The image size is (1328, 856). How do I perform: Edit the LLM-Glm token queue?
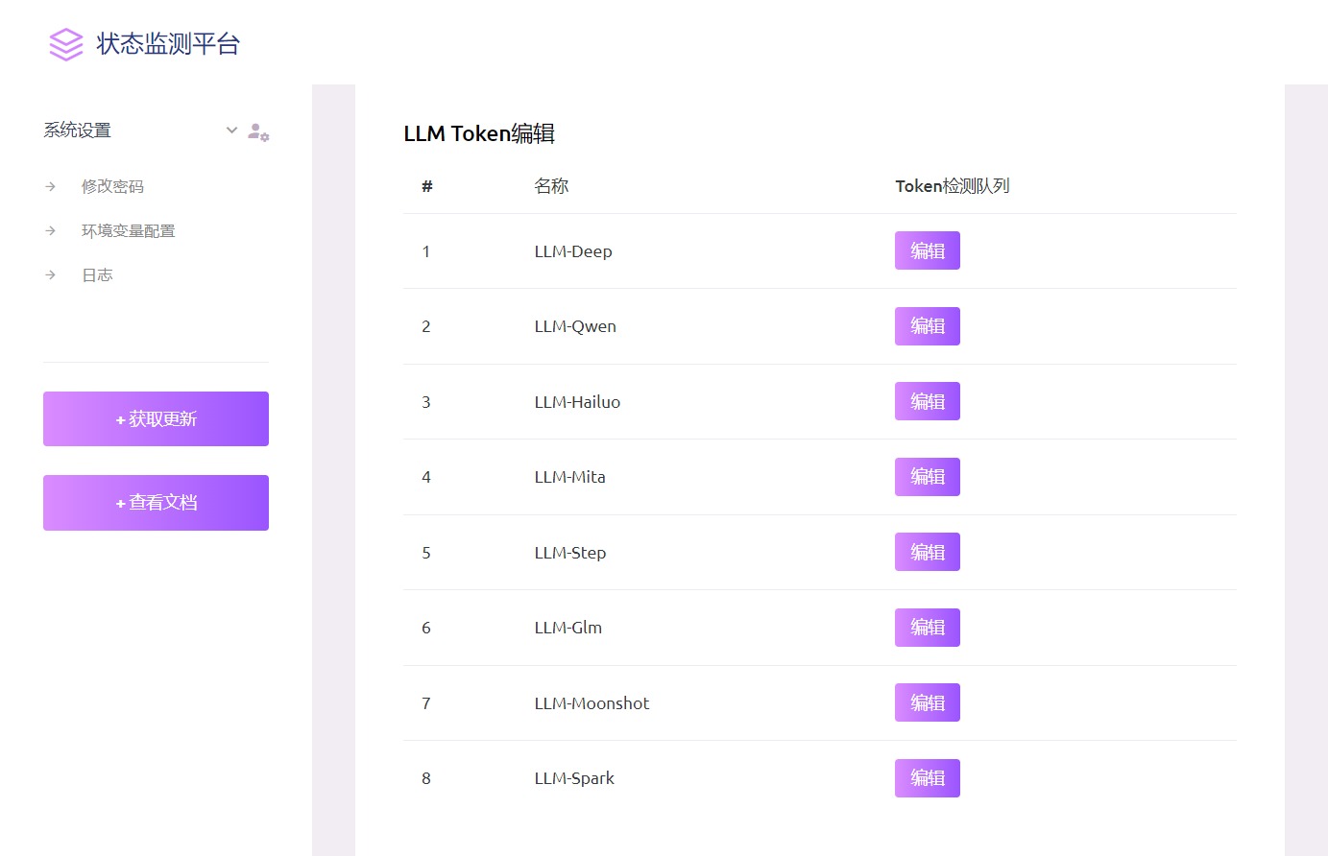tap(927, 628)
